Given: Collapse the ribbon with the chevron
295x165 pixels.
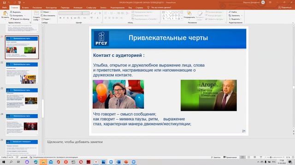Looking at the screenshot, I should [293, 22].
